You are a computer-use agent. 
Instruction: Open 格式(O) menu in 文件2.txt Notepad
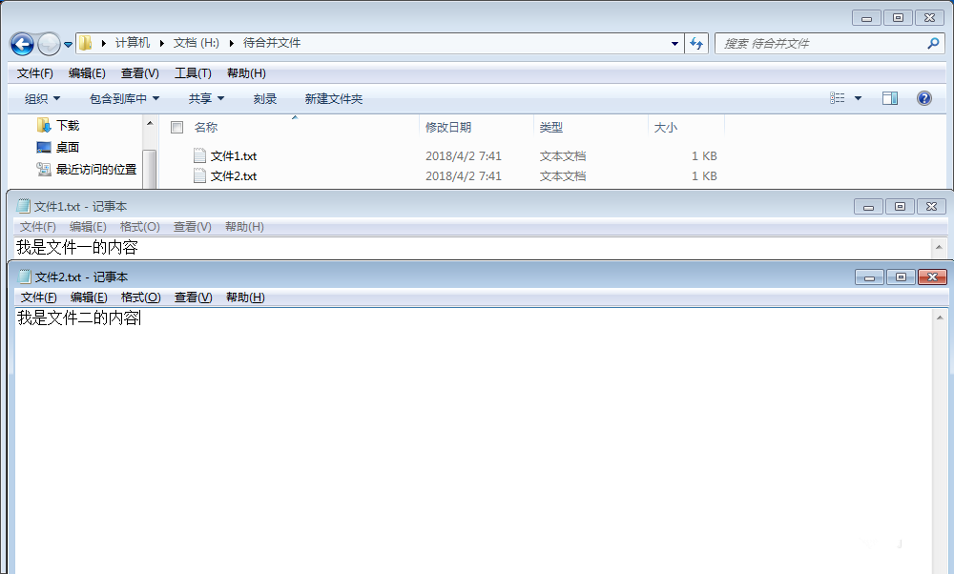[140, 297]
